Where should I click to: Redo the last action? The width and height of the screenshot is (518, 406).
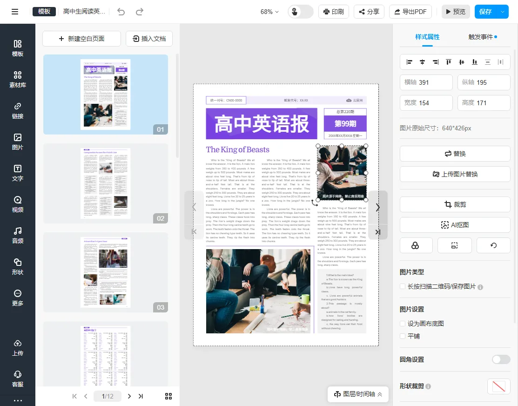(140, 12)
